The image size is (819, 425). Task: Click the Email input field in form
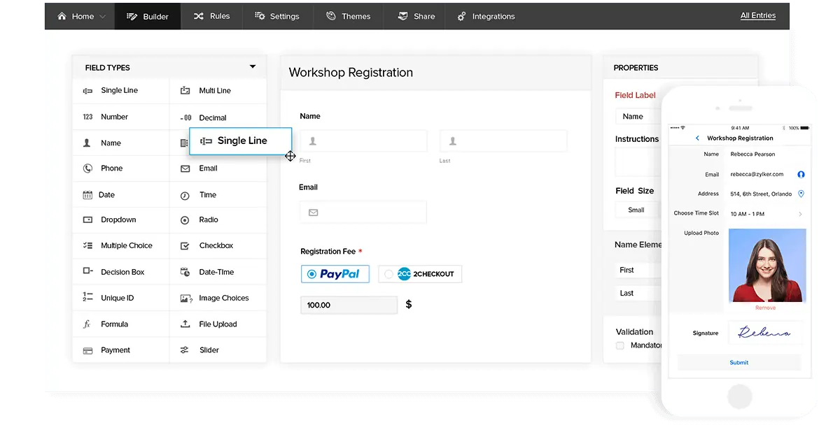tap(363, 212)
